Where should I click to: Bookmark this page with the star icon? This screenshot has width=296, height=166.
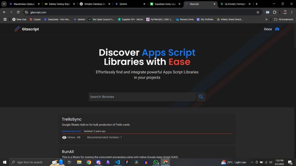[258, 12]
